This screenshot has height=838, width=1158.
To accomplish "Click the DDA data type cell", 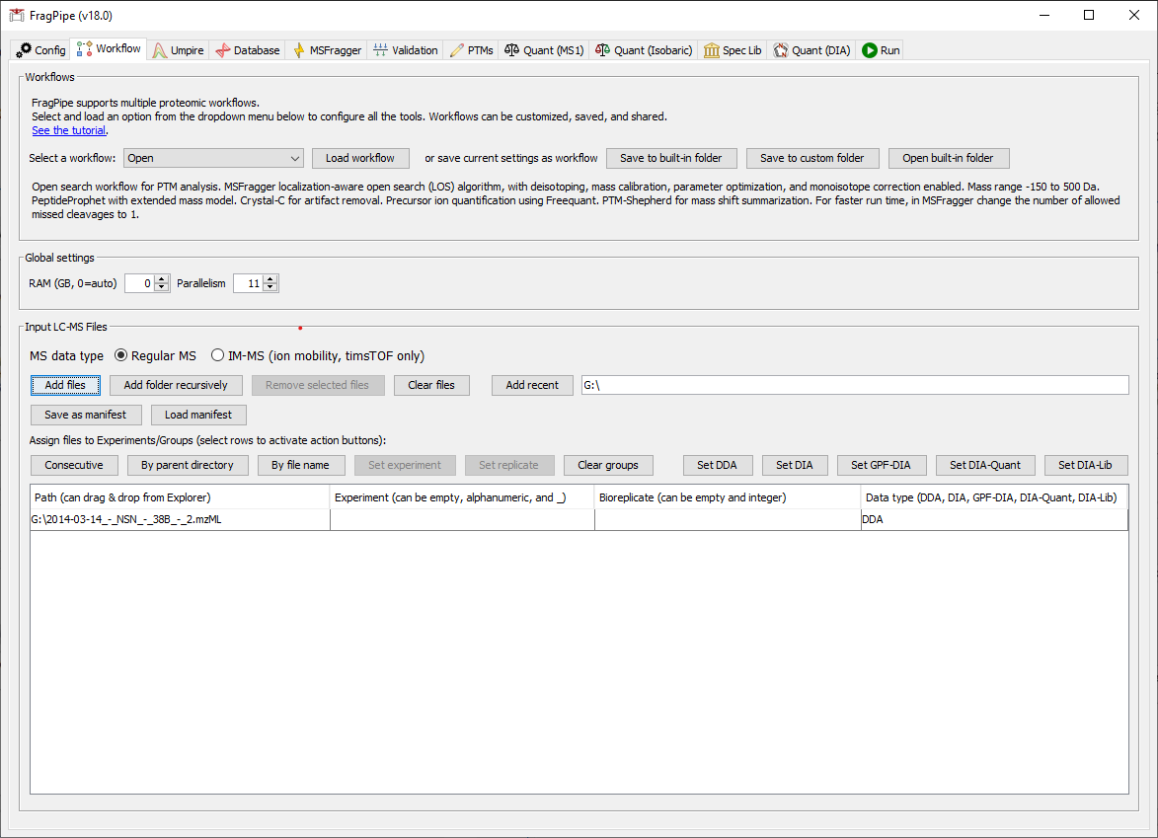I will coord(994,520).
